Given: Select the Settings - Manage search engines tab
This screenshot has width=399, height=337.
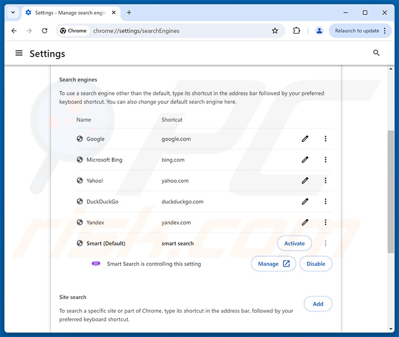Looking at the screenshot, I should [70, 13].
